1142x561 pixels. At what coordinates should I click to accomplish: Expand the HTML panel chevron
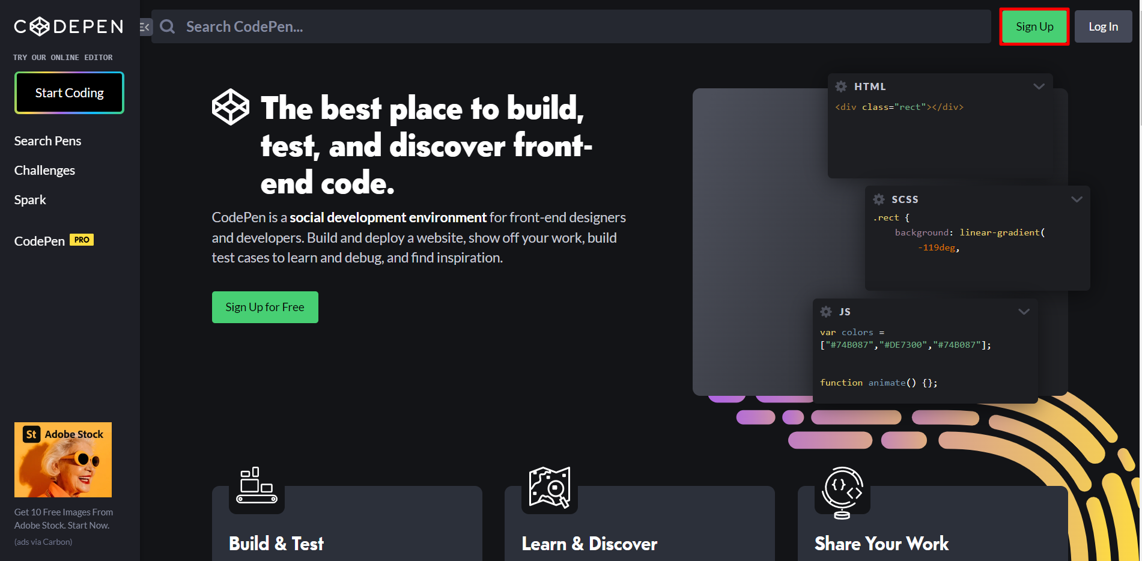click(x=1039, y=86)
